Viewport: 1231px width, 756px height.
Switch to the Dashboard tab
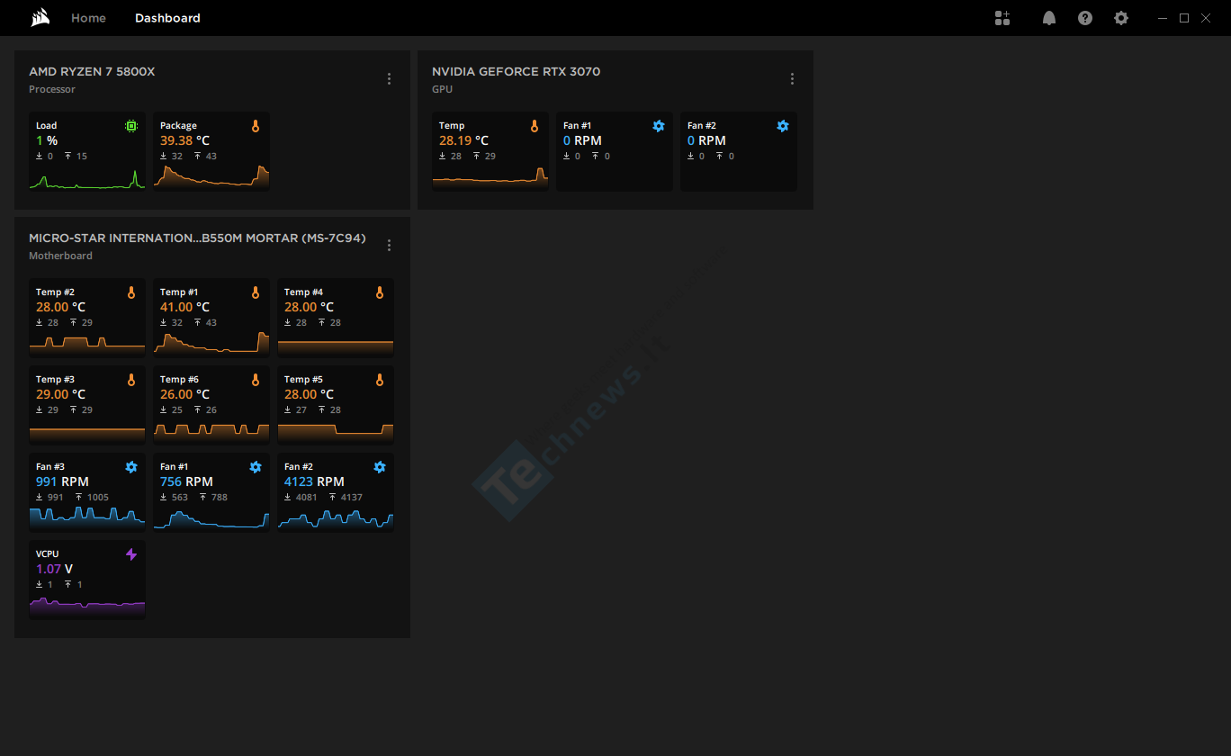click(x=167, y=18)
